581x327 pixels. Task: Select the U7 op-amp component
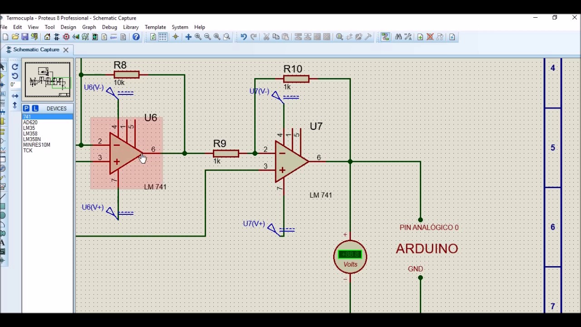pos(291,162)
